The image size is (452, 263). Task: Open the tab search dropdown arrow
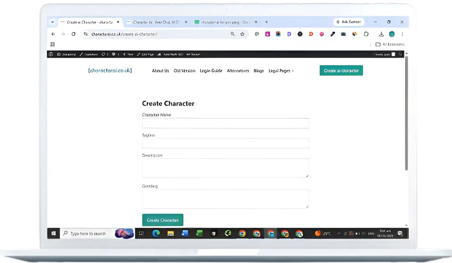point(52,22)
